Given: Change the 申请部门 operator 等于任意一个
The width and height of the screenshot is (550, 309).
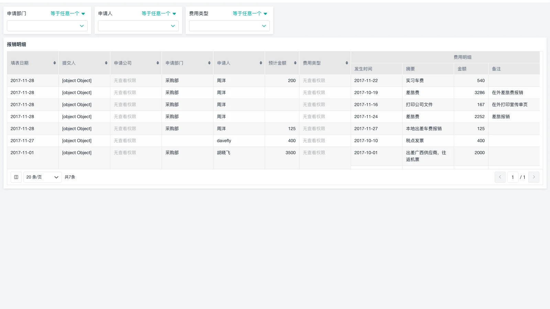Looking at the screenshot, I should click(67, 13).
